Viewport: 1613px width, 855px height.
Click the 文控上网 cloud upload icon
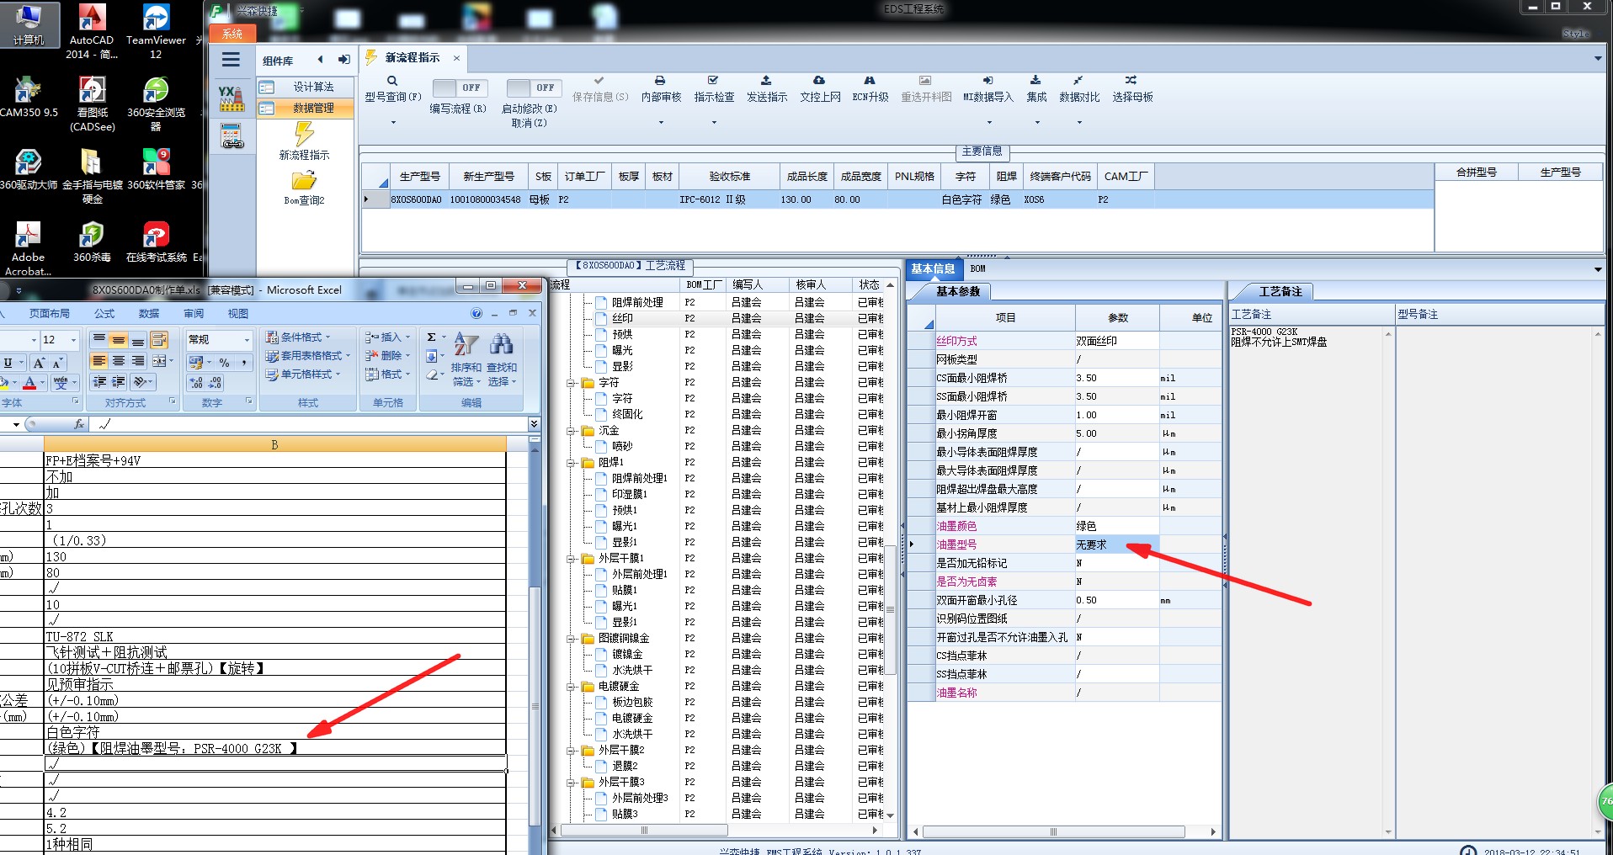[819, 81]
